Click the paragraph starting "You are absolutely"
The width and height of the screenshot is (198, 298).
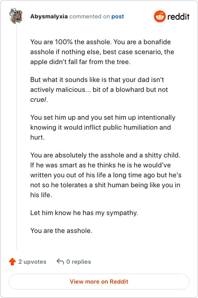[106, 175]
